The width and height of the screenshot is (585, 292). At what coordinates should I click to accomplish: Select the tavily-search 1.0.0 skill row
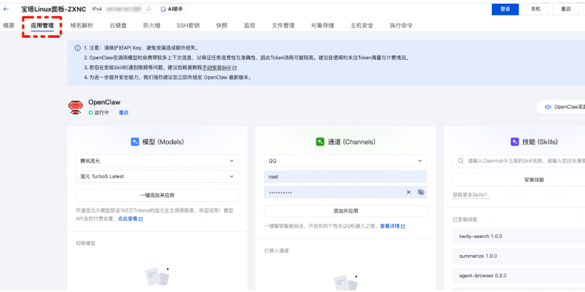(x=518, y=236)
